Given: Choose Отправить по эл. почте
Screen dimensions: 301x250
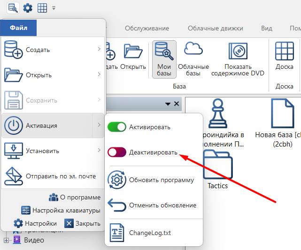Looking at the screenshot, I should pyautogui.click(x=53, y=176).
